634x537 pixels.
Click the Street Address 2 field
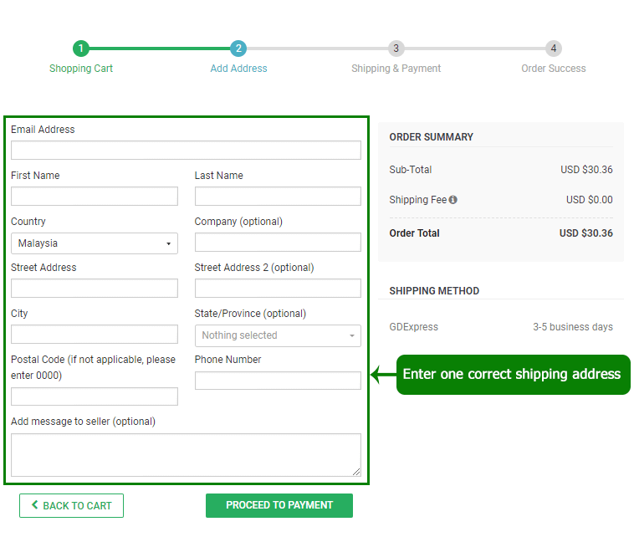tap(278, 288)
